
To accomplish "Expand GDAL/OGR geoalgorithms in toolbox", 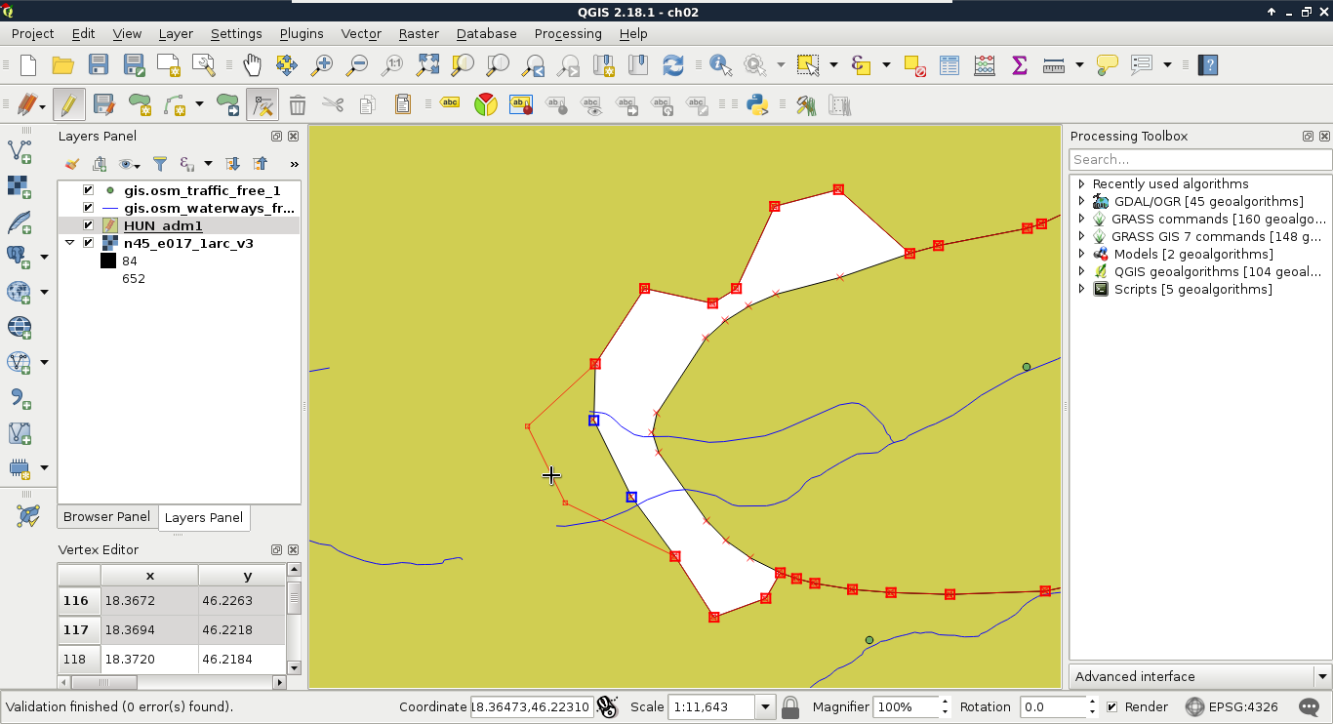I will click(1081, 201).
